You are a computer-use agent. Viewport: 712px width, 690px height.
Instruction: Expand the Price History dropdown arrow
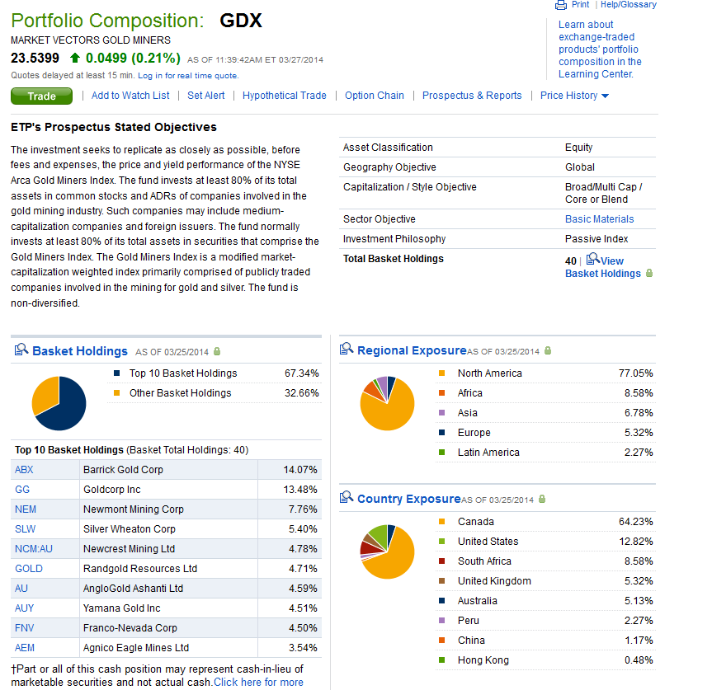pyautogui.click(x=605, y=96)
